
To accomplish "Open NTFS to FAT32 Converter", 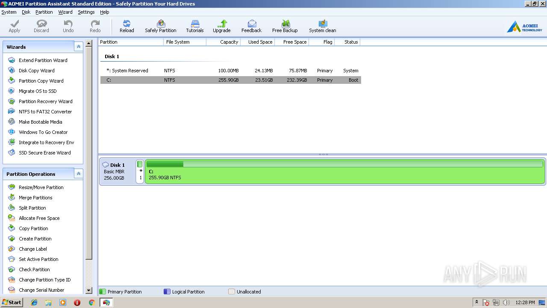I will pyautogui.click(x=45, y=112).
